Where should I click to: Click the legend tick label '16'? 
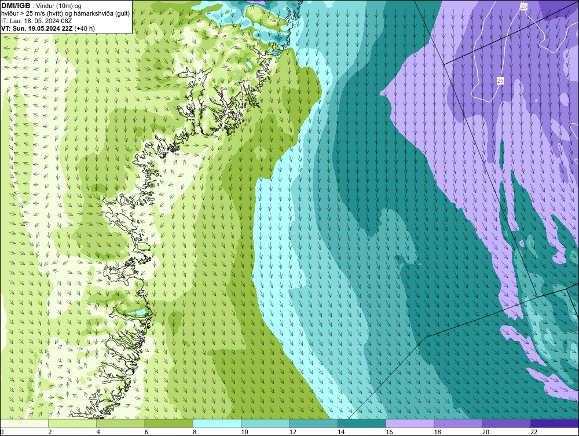(x=389, y=432)
